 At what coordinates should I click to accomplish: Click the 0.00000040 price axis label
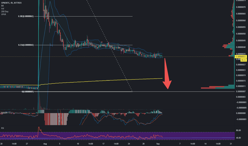coord(241,47)
